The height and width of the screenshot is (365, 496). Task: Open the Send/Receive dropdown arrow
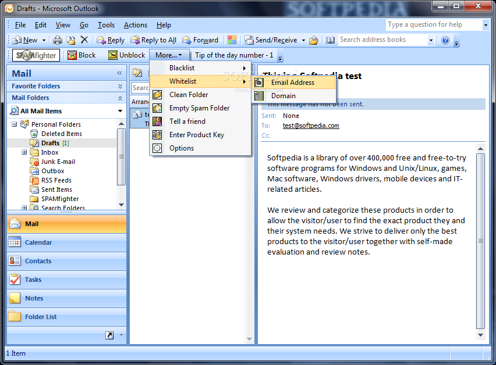point(303,41)
